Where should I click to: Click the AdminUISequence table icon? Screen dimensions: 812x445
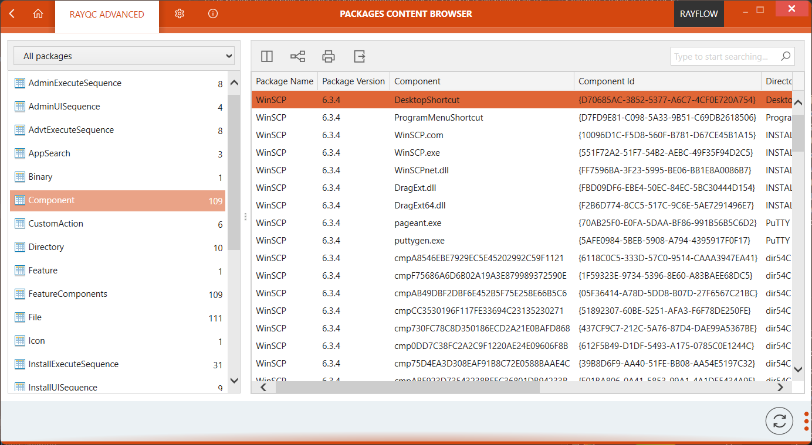click(x=20, y=107)
